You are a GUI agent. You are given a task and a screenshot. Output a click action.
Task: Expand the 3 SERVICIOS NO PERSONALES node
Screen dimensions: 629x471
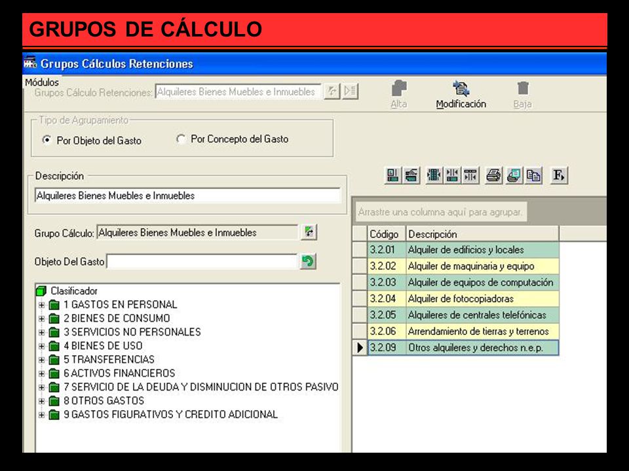pyautogui.click(x=41, y=332)
